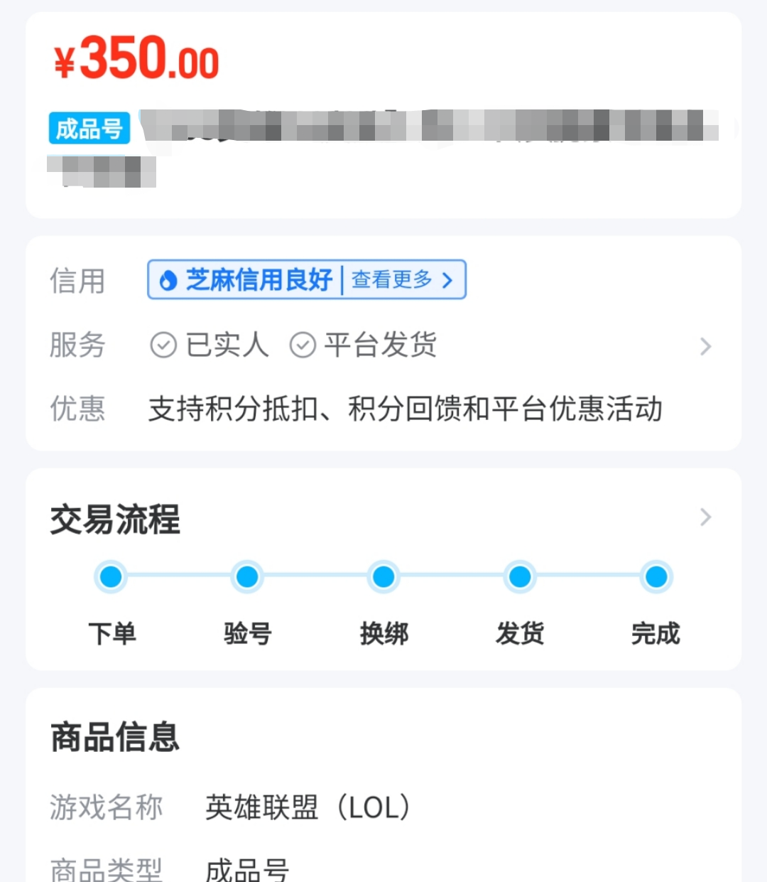Select the 换绑 step dot
Image resolution: width=767 pixels, height=882 pixels.
click(x=383, y=576)
